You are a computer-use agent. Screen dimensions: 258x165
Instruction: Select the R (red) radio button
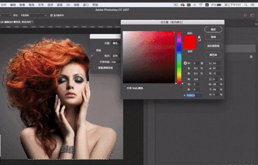click(x=185, y=79)
